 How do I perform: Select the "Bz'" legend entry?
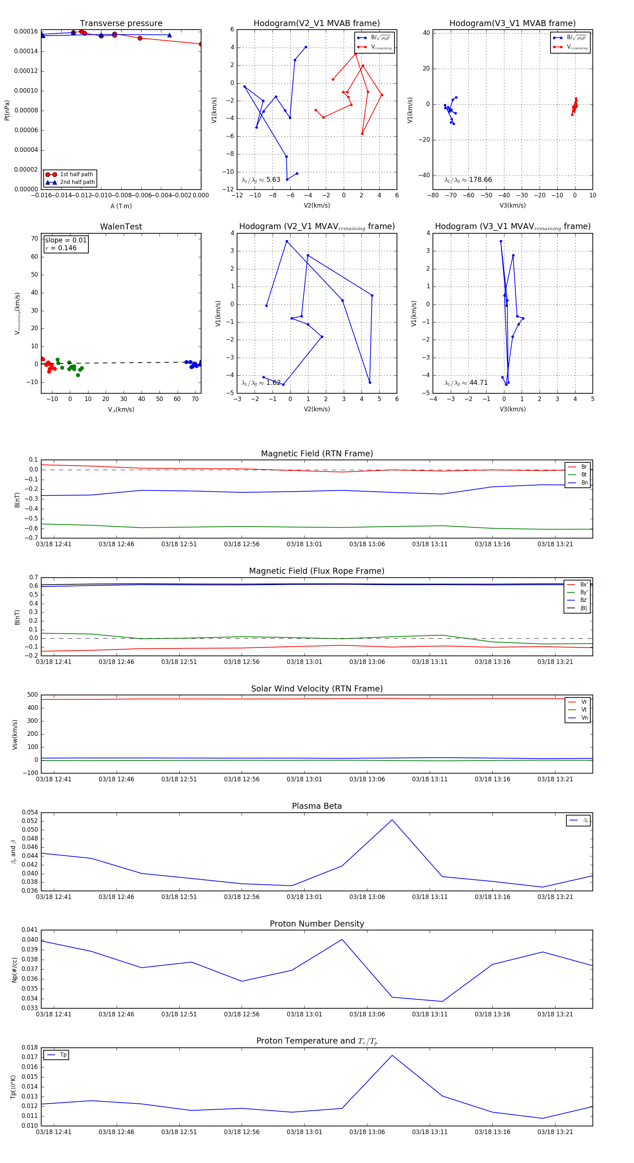tap(578, 601)
